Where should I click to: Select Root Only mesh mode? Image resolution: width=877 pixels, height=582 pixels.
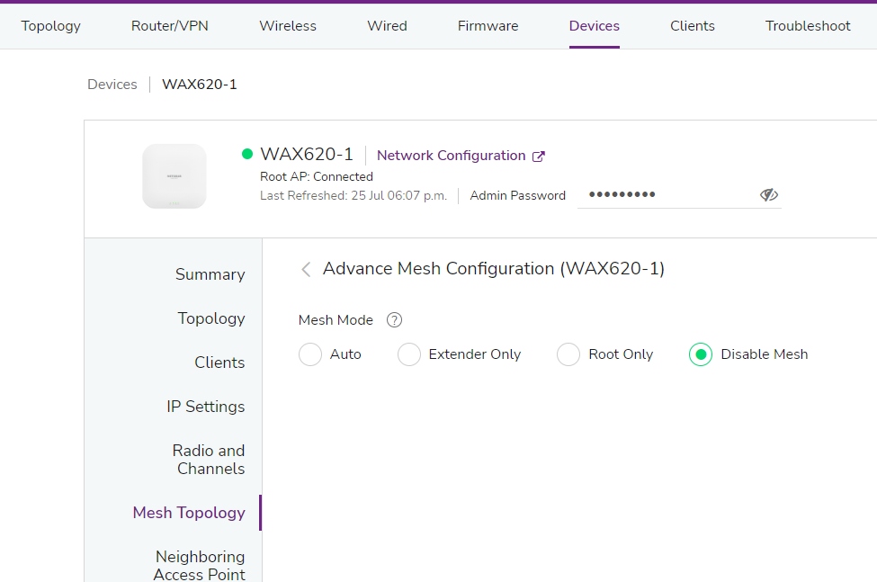[568, 354]
